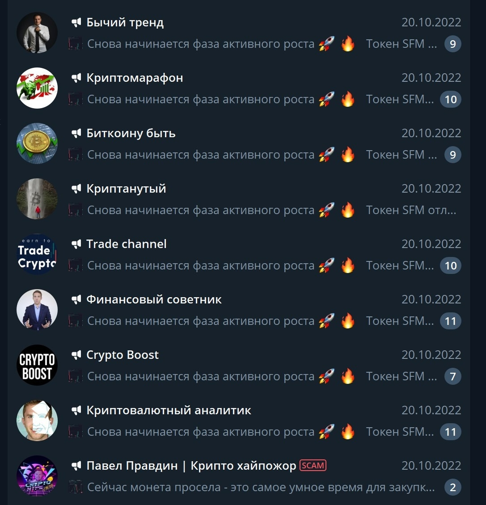This screenshot has height=505, width=486.
Task: Click unread badge 11 on Финансовый советник
Action: [x=451, y=321]
